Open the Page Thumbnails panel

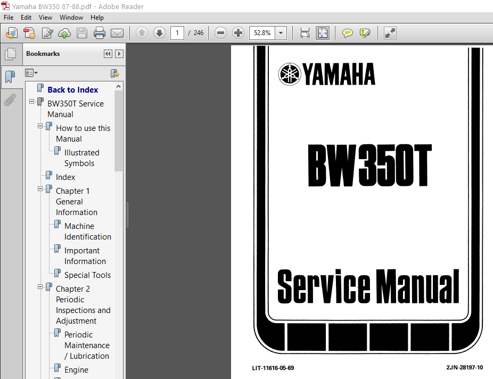pos(11,54)
